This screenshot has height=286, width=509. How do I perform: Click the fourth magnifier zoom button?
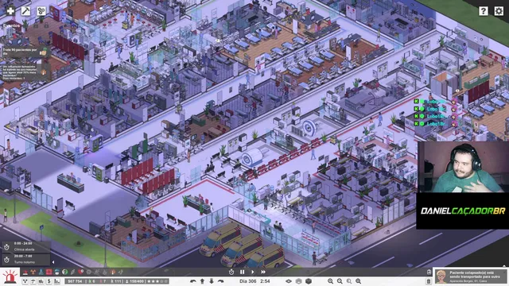[359, 281]
